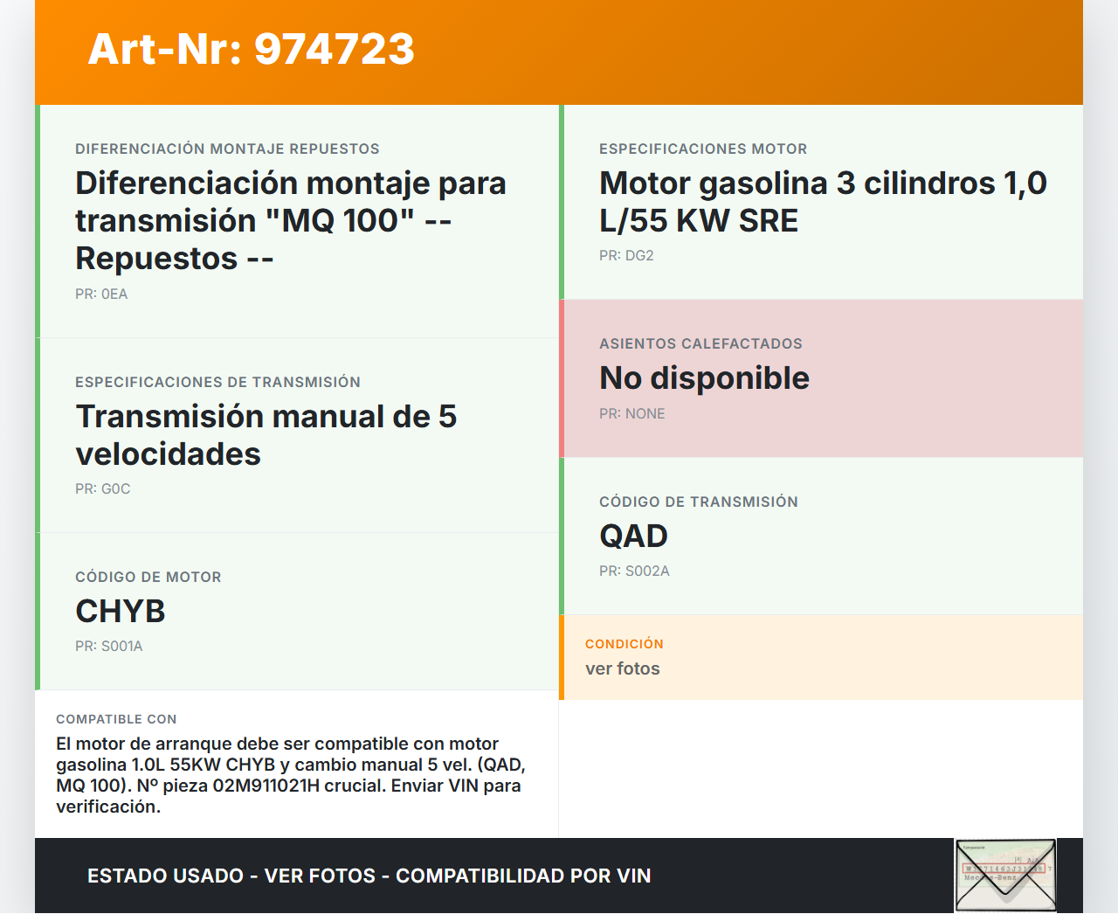Click the Art-Nr: 974723 header title
This screenshot has width=1118, height=914.
point(251,49)
